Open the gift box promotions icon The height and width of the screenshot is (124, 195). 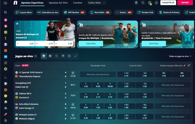[x=143, y=3]
